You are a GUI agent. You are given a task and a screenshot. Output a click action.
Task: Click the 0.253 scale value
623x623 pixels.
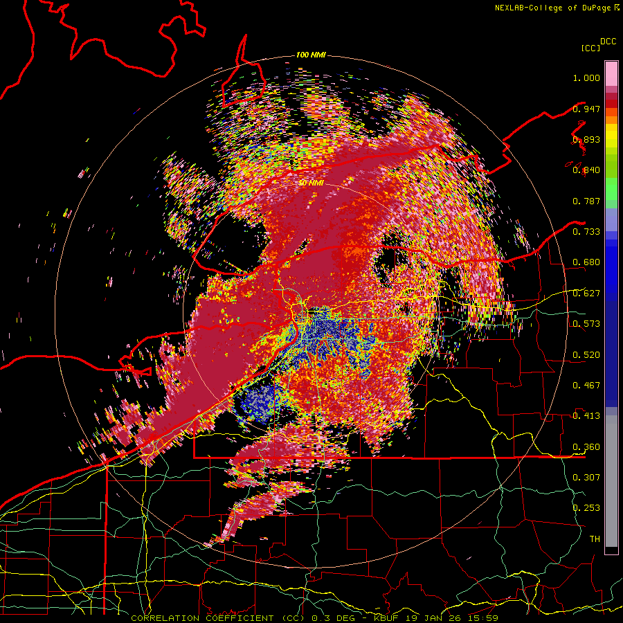(586, 508)
